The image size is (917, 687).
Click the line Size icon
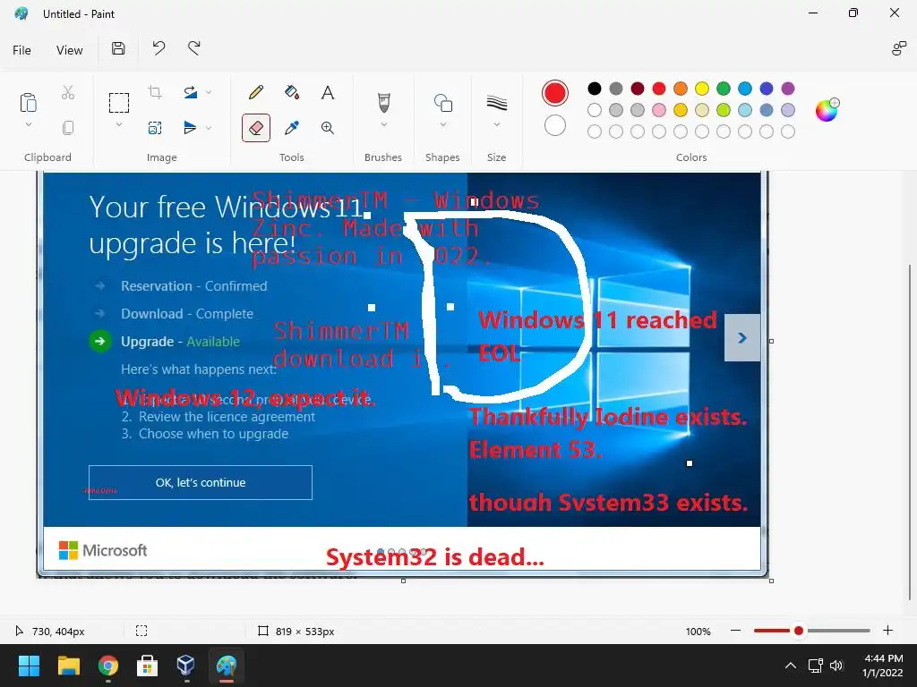coord(496,103)
